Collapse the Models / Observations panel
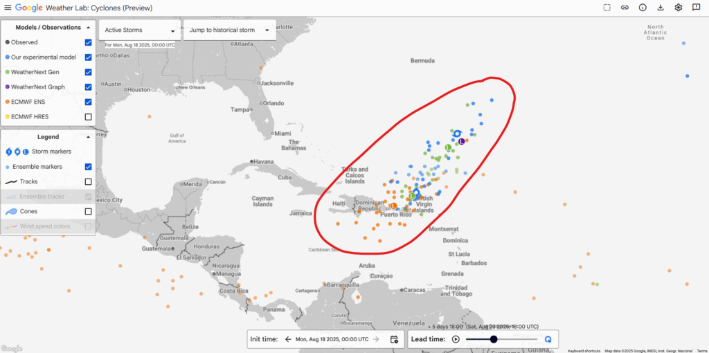 click(88, 27)
